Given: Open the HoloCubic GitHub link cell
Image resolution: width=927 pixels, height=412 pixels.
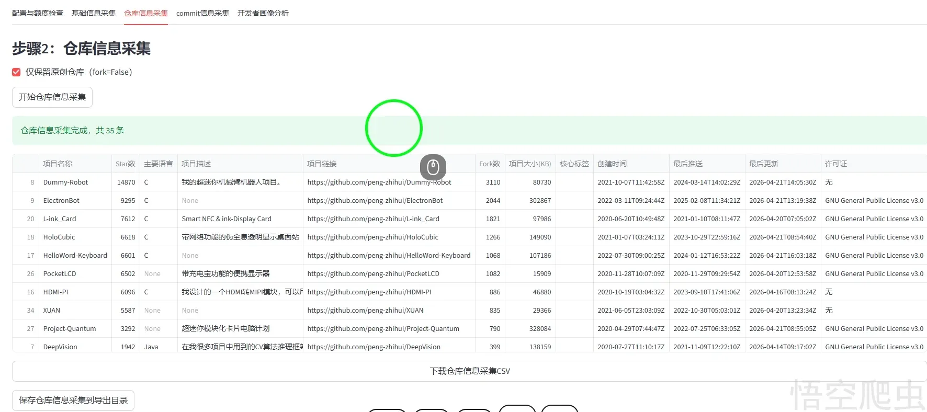Looking at the screenshot, I should point(372,237).
